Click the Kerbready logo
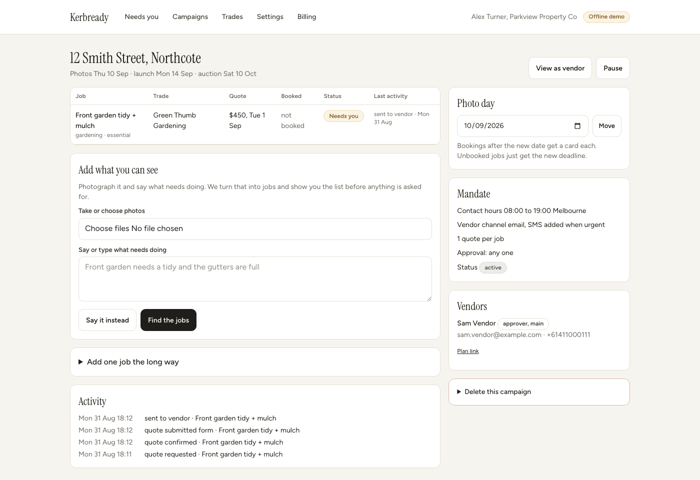 [x=89, y=17]
